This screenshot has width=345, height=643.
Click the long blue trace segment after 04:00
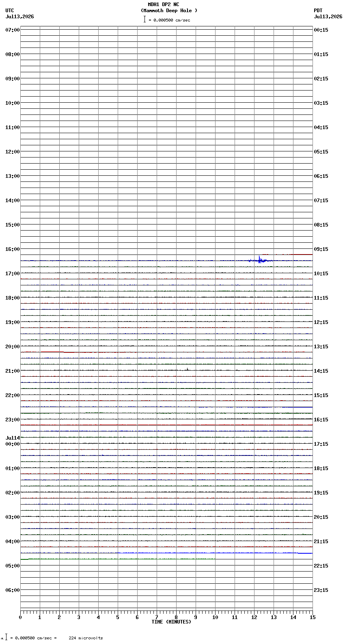215,553
